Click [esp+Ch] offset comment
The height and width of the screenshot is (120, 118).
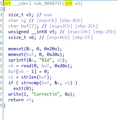pyautogui.click(x=47, y=20)
